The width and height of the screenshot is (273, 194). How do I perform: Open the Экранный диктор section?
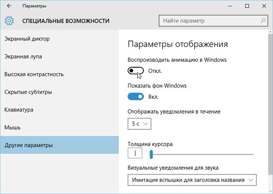tap(27, 39)
